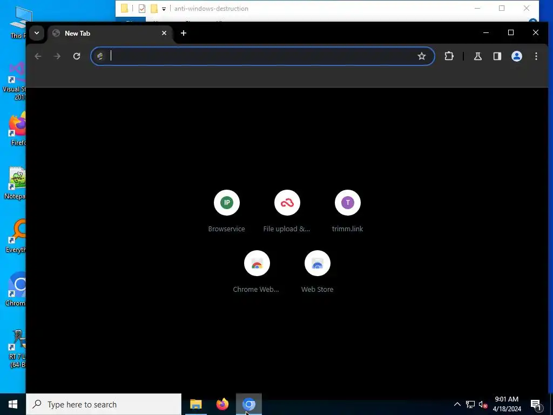Minimize the anti-windows-destruction Explorer window

pos(477,8)
